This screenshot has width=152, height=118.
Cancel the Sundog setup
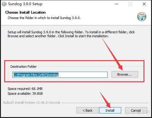pos(136,110)
